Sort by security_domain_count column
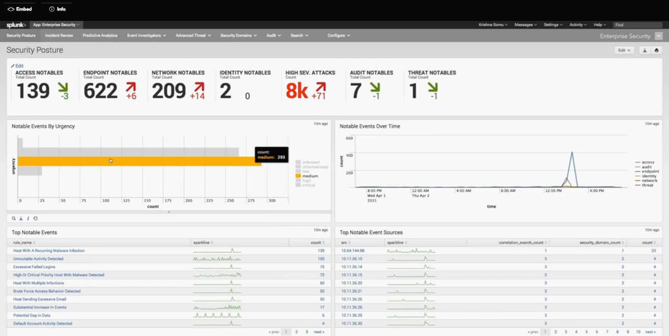The height and width of the screenshot is (336, 669). coord(603,243)
